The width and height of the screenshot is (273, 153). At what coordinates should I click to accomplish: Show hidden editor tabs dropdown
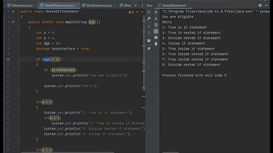136,6
